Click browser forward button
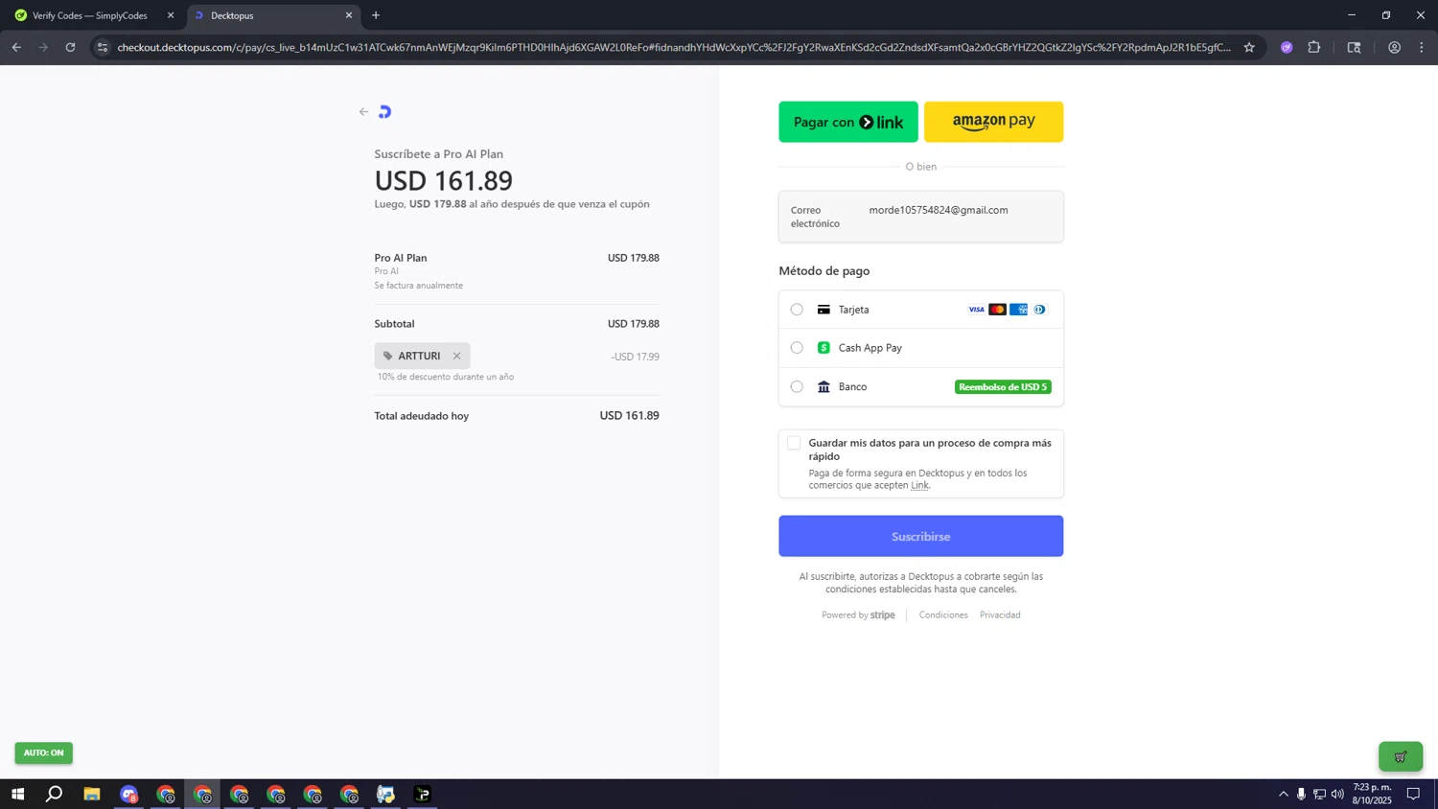Image resolution: width=1438 pixels, height=809 pixels. [x=43, y=47]
